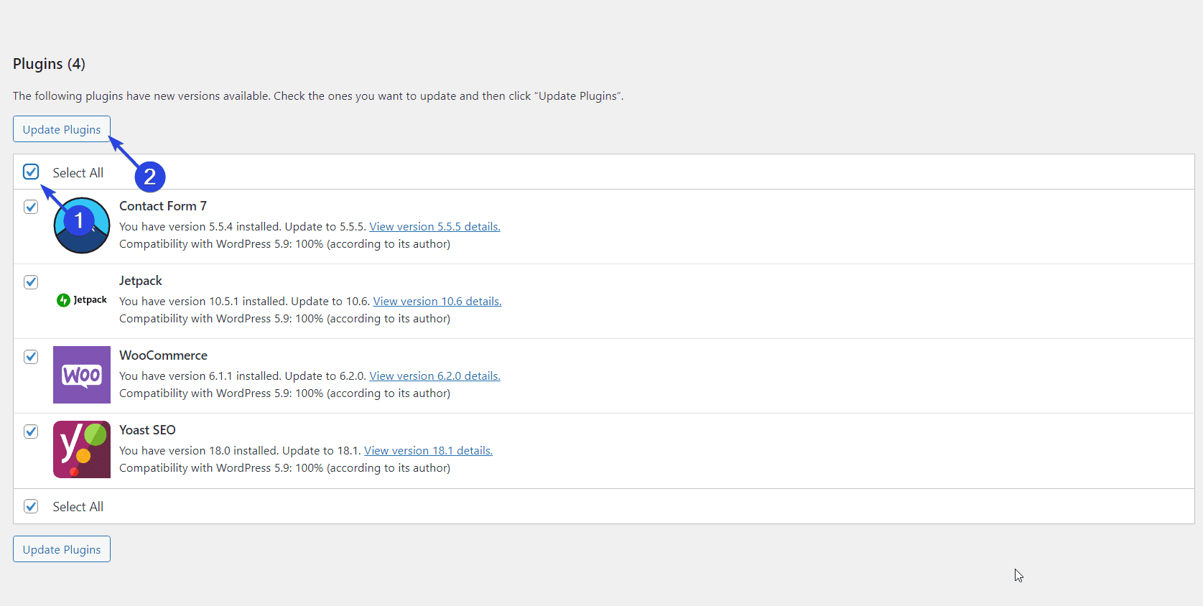Uncheck the WooCommerce plugin checkbox

point(31,356)
